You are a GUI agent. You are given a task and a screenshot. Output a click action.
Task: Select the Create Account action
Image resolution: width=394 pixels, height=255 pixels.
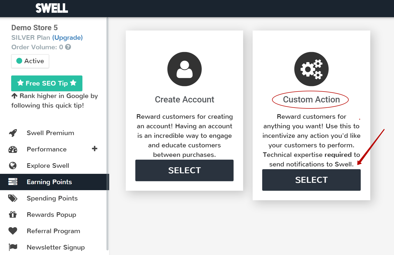(x=184, y=170)
